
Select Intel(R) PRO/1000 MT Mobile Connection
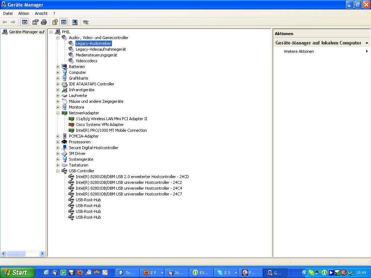(x=111, y=130)
